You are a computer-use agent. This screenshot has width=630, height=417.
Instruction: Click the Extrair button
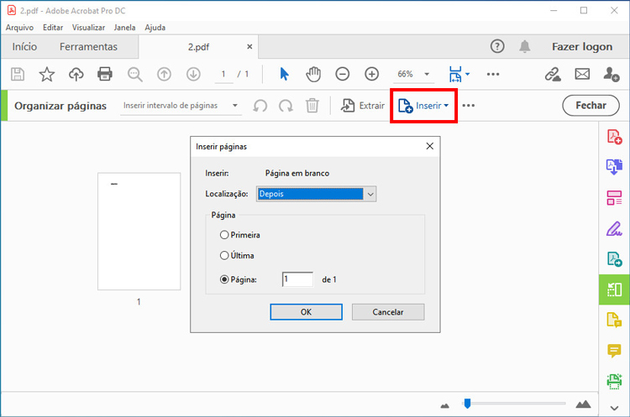click(362, 106)
